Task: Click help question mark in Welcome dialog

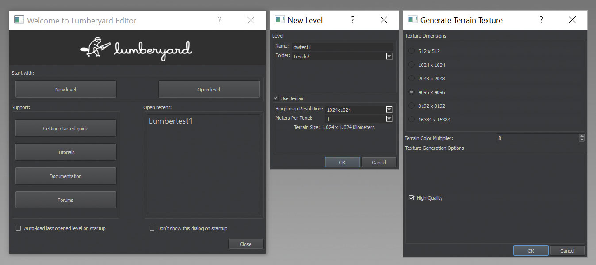Action: pyautogui.click(x=219, y=20)
